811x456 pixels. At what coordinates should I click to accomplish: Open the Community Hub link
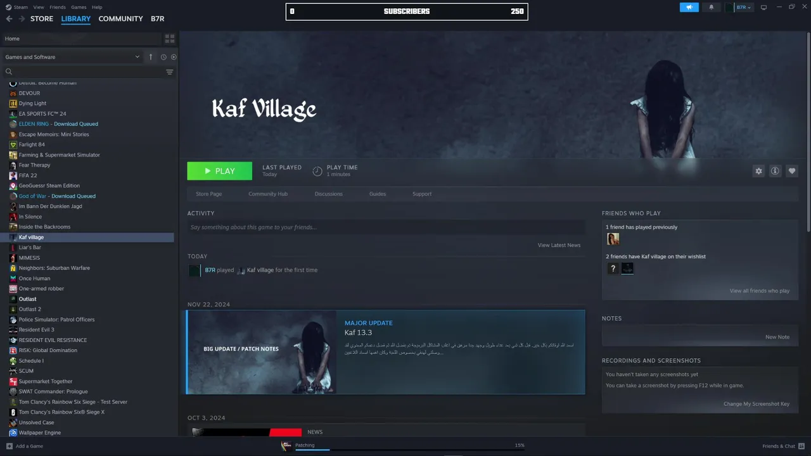(x=268, y=194)
